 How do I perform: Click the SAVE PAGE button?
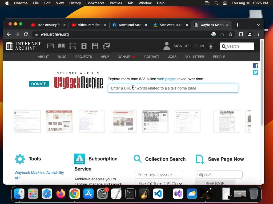click(215, 182)
